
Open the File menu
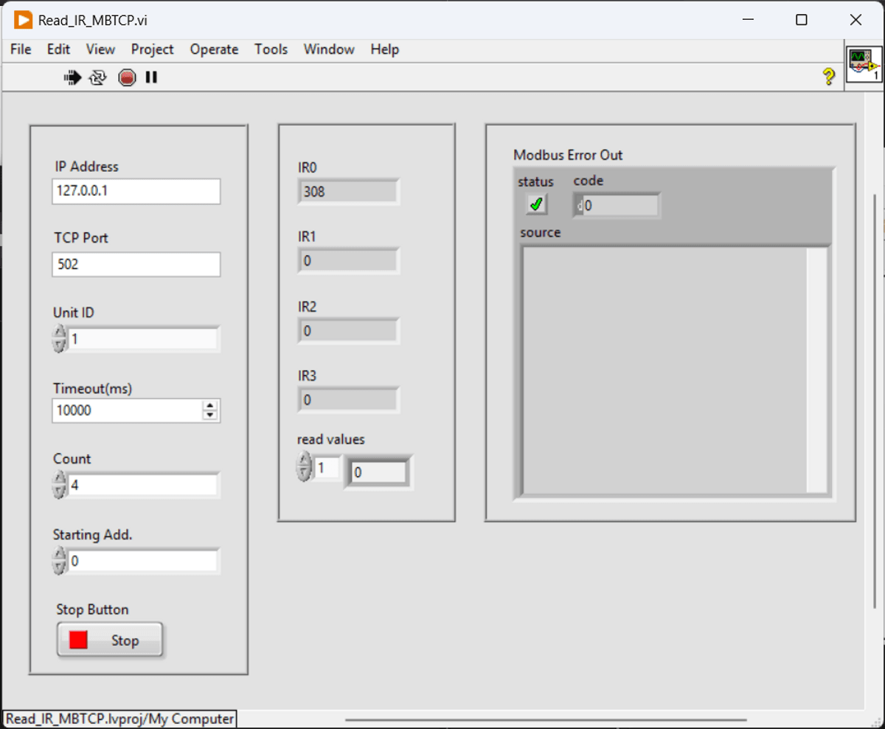tap(21, 49)
